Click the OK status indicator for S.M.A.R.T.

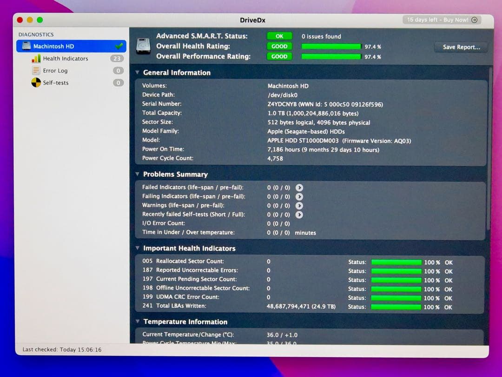coord(279,36)
